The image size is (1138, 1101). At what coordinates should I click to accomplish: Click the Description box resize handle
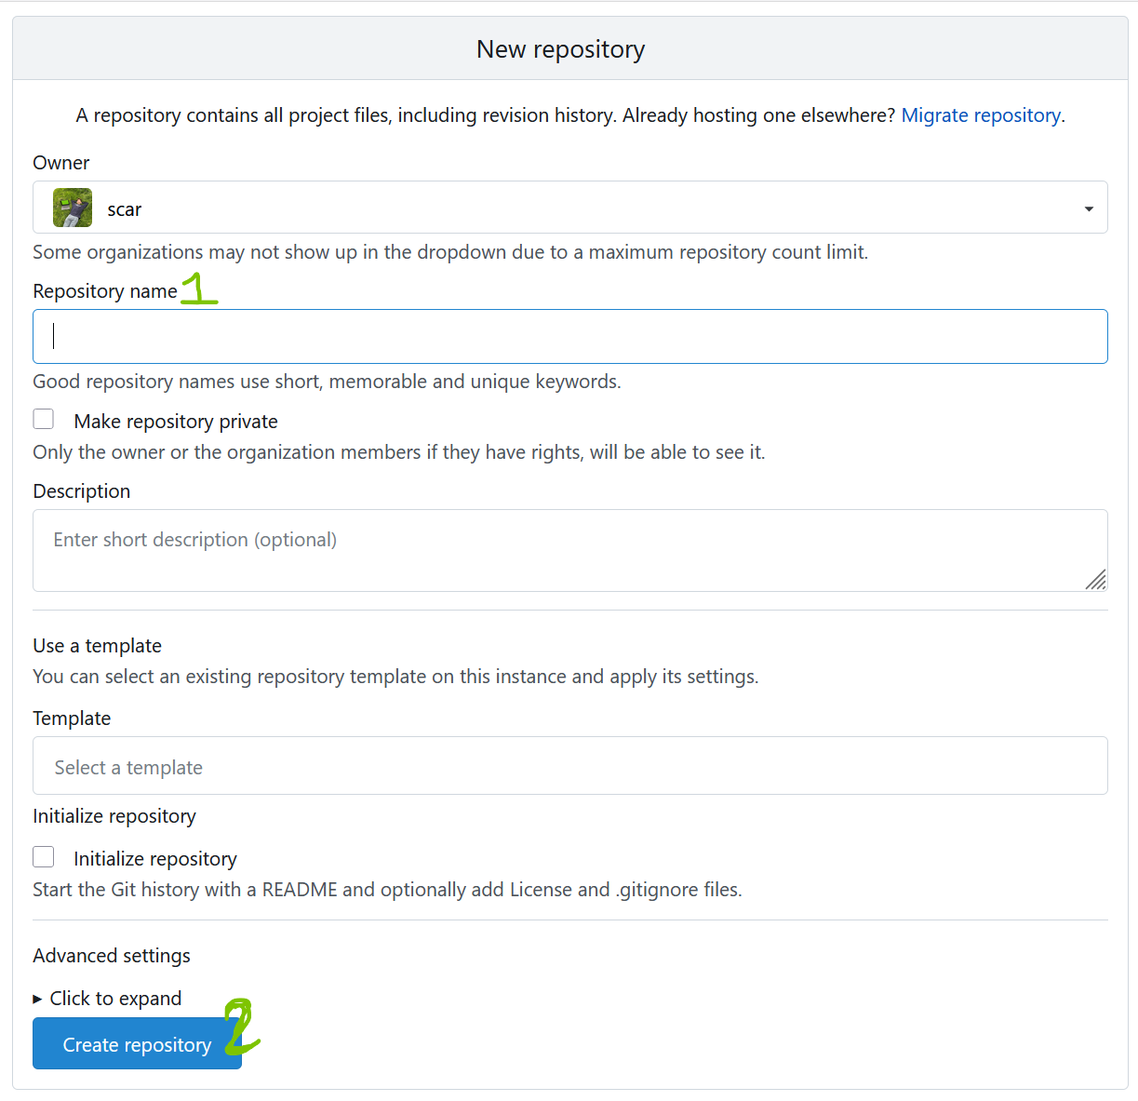[x=1095, y=580]
